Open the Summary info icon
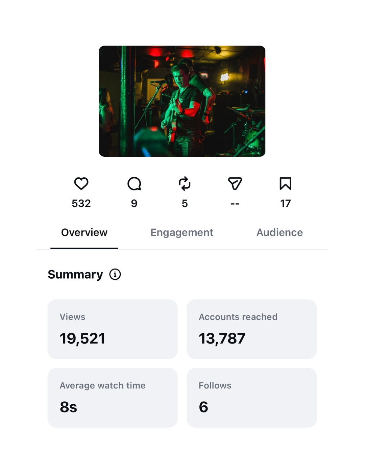 (x=115, y=274)
